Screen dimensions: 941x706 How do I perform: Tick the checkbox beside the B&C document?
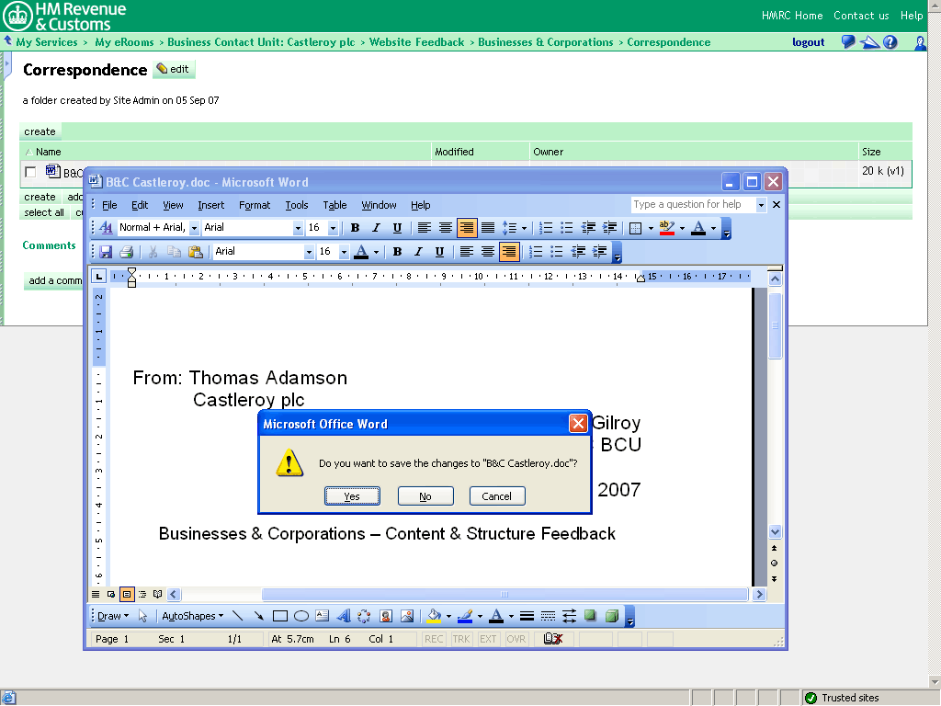(x=31, y=172)
